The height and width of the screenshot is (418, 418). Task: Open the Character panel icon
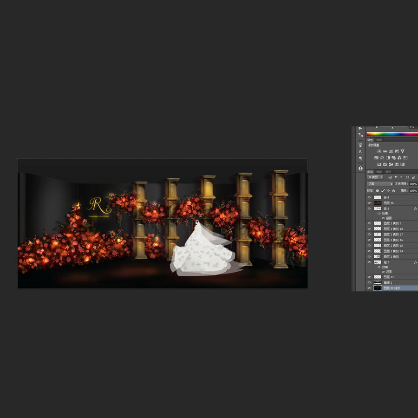point(360,152)
